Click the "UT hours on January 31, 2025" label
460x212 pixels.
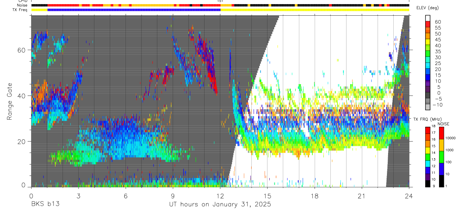pos(220,204)
